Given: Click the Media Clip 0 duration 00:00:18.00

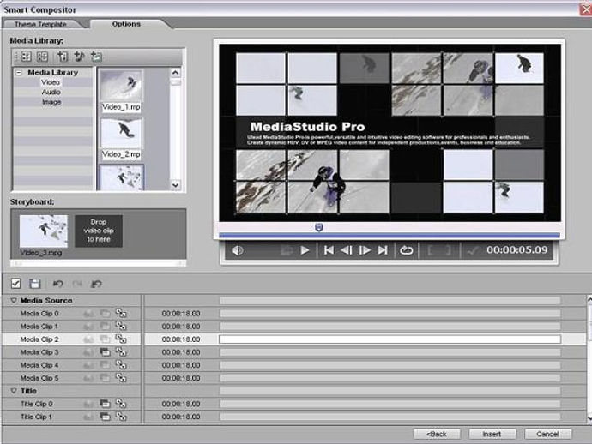Looking at the screenshot, I should pos(181,314).
